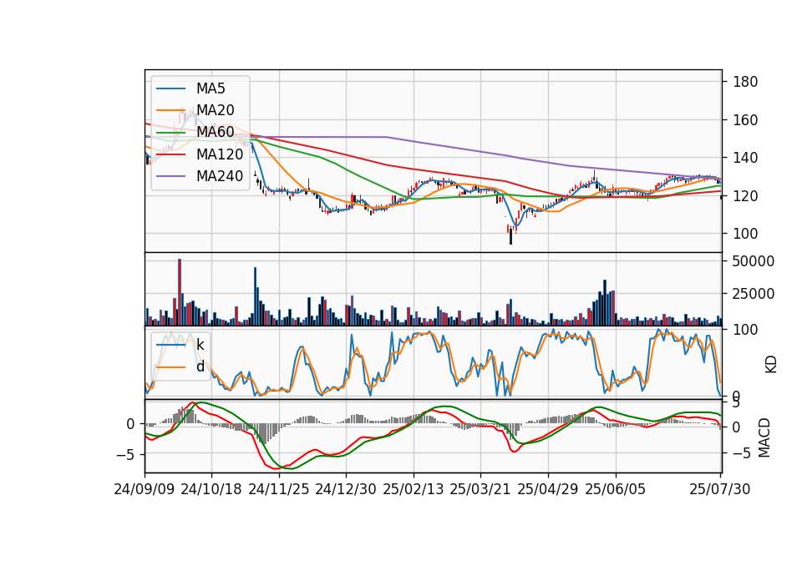Click the 25/07/30 date label
The width and height of the screenshot is (802, 576).
click(x=719, y=489)
